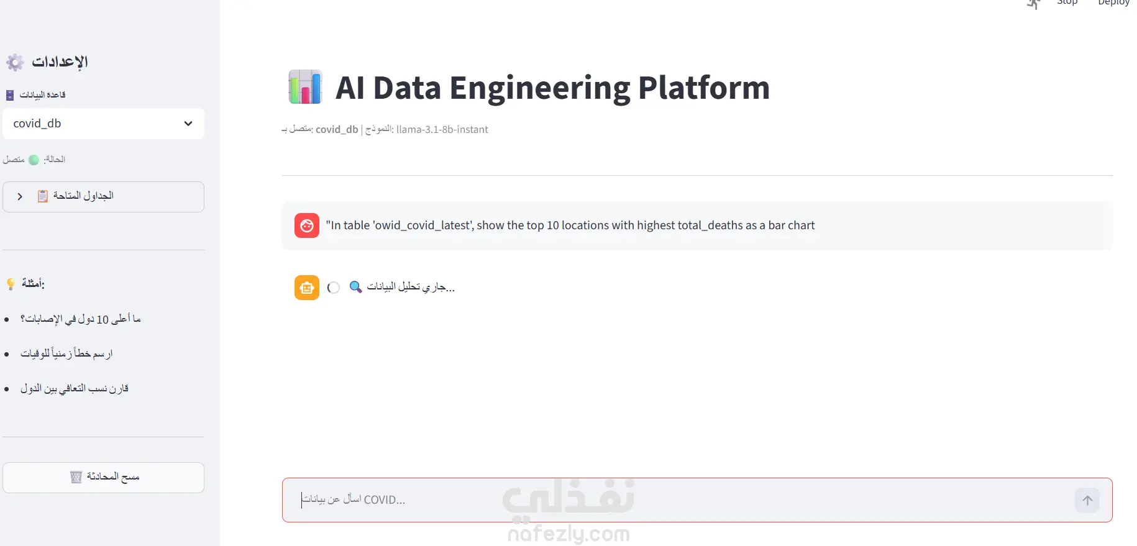1137x546 pixels.
Task: Click the running status icon at top
Action: tap(1034, 4)
